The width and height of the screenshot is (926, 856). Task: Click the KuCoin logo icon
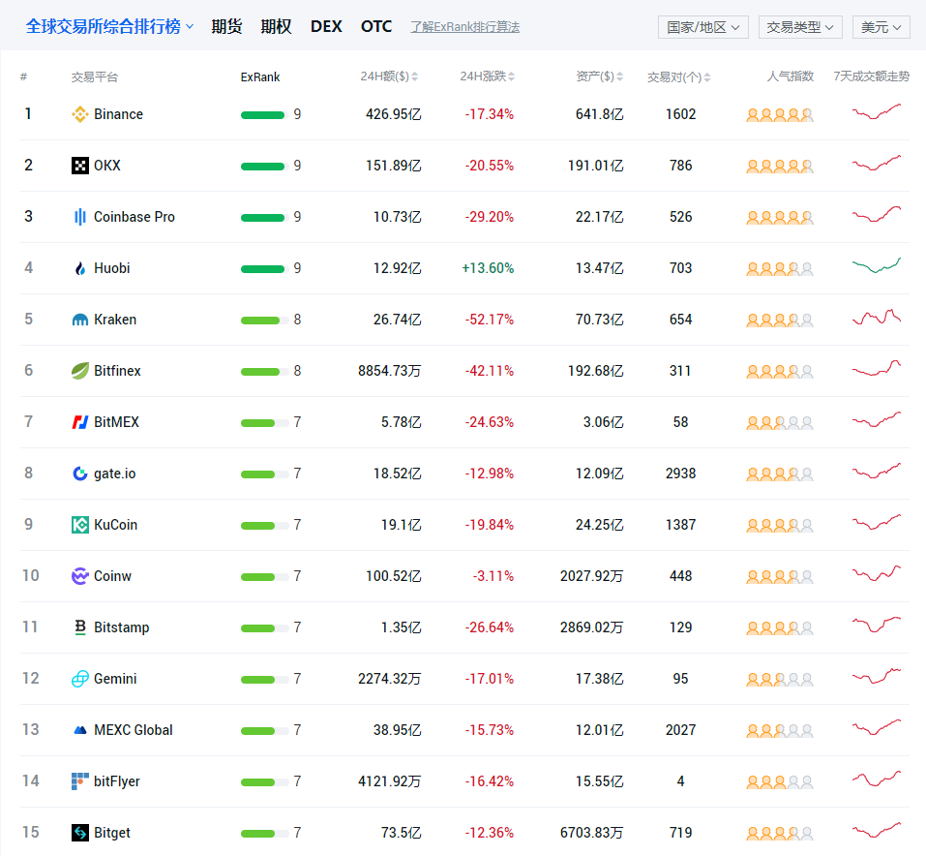[x=79, y=525]
